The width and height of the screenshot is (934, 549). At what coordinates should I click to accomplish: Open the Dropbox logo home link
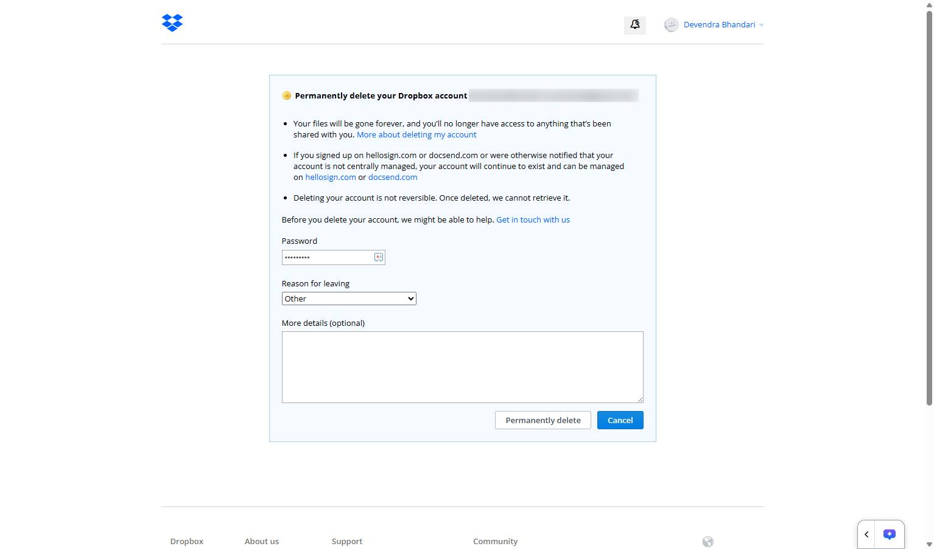[x=172, y=22]
